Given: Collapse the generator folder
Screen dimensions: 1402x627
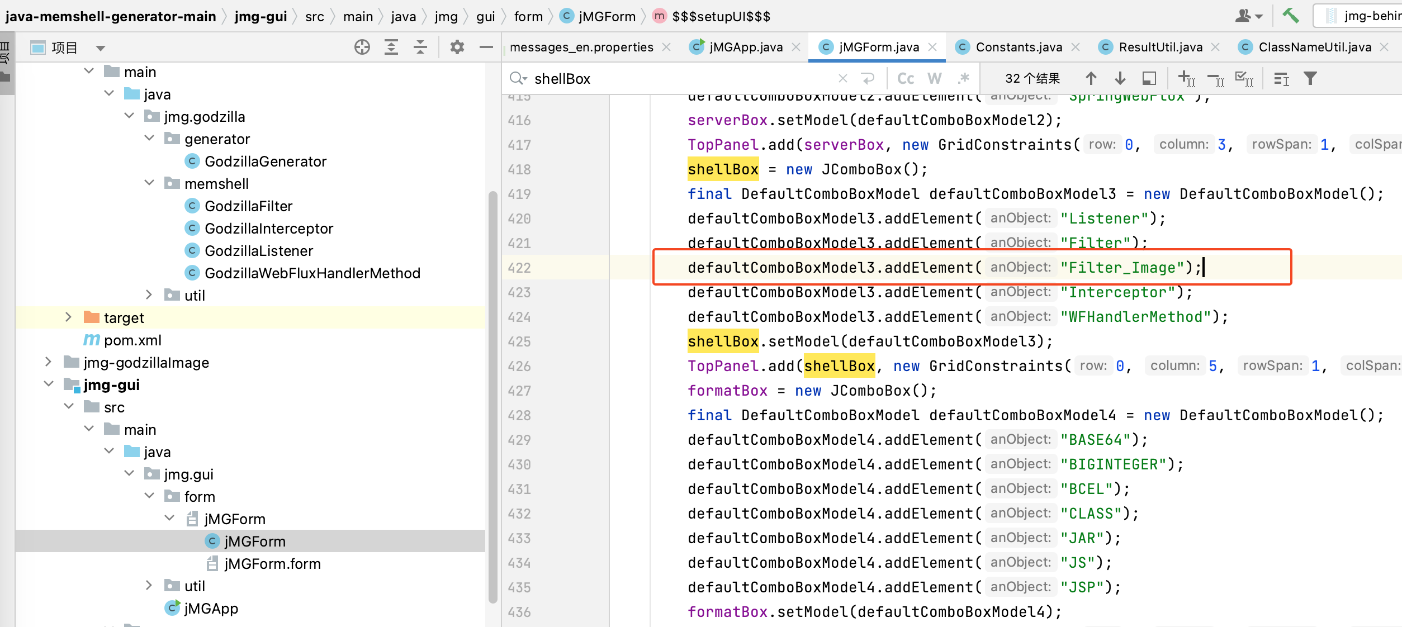Looking at the screenshot, I should click(149, 138).
